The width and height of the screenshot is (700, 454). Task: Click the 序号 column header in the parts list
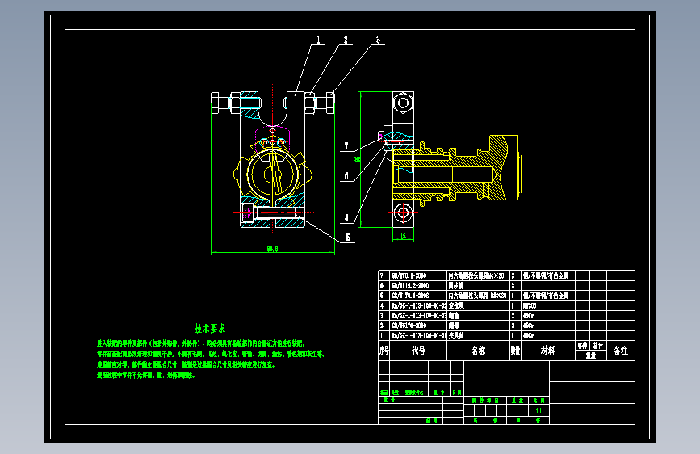(x=384, y=351)
